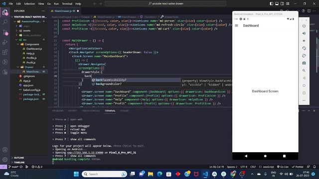Open the Extensions view

pos(5,52)
